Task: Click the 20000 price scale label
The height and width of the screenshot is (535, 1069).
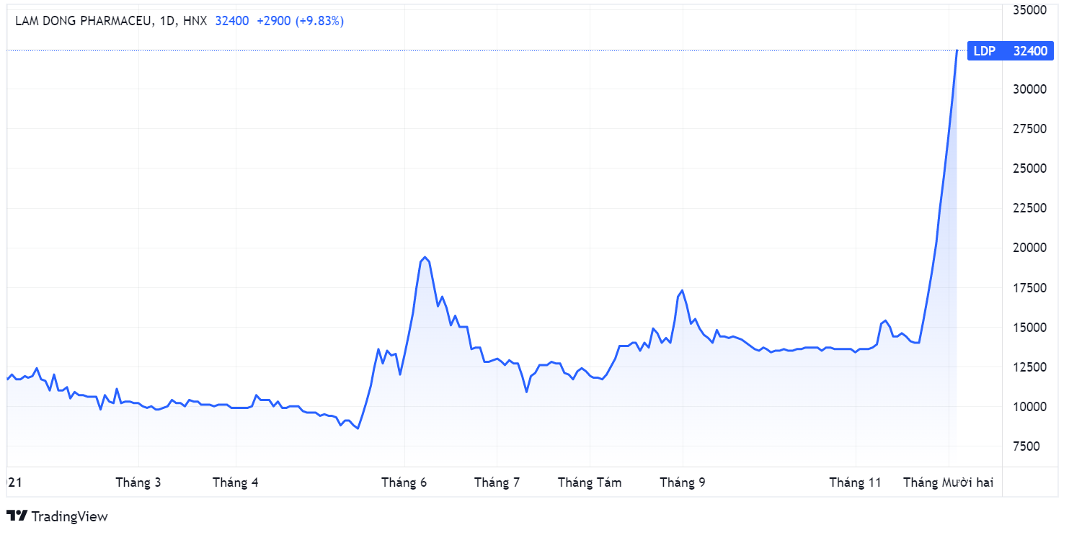Action: pos(1029,248)
